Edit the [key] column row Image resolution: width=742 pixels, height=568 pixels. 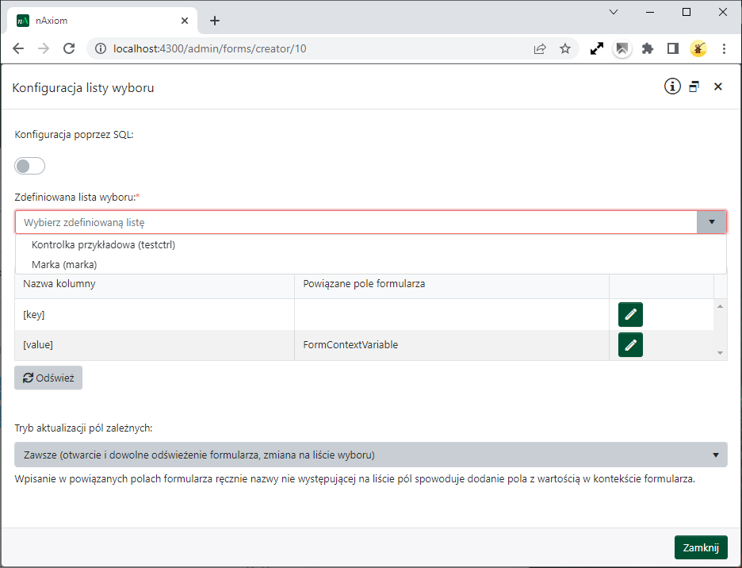[x=630, y=314]
